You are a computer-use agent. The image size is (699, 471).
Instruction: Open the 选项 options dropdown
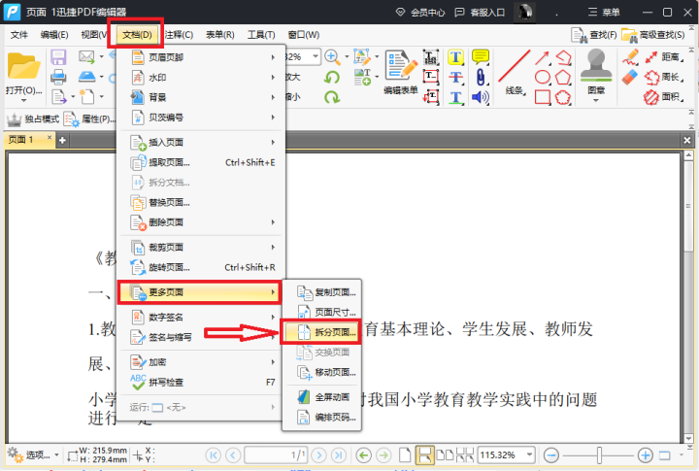pos(33,454)
